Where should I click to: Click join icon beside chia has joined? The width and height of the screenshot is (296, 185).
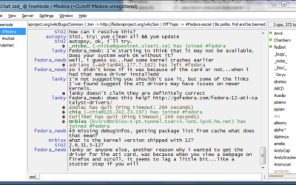click(64, 112)
